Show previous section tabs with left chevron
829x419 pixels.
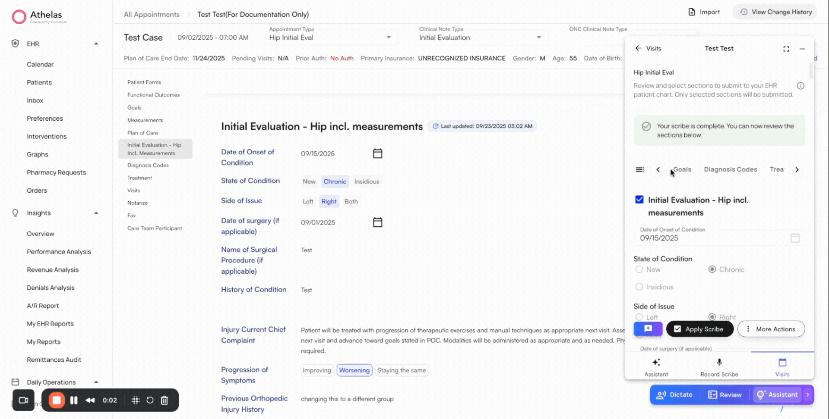(x=658, y=170)
